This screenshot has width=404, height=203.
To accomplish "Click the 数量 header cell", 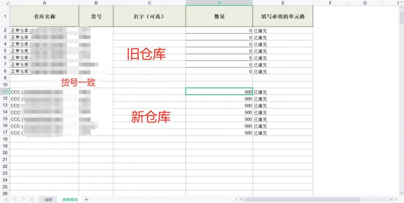I will tap(219, 16).
